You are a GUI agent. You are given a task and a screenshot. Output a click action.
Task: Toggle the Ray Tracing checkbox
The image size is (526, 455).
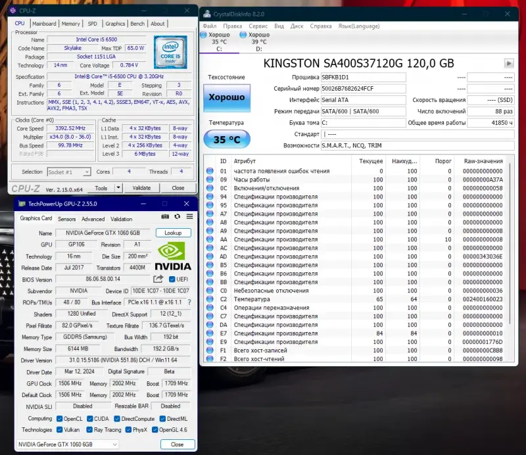point(89,429)
